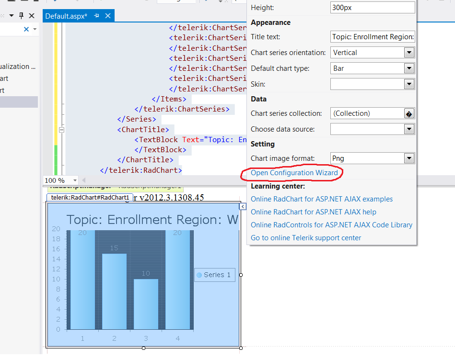Open Chart series collection editor button
This screenshot has height=358, width=455.
click(x=409, y=113)
